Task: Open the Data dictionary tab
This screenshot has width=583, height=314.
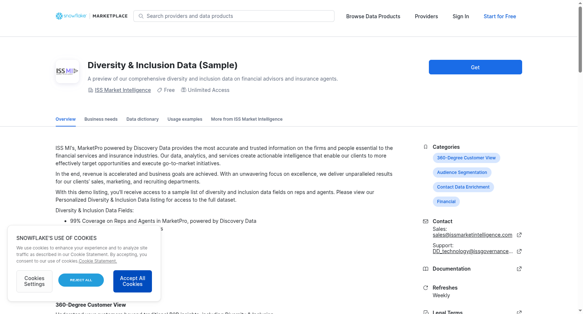Action: [x=142, y=119]
